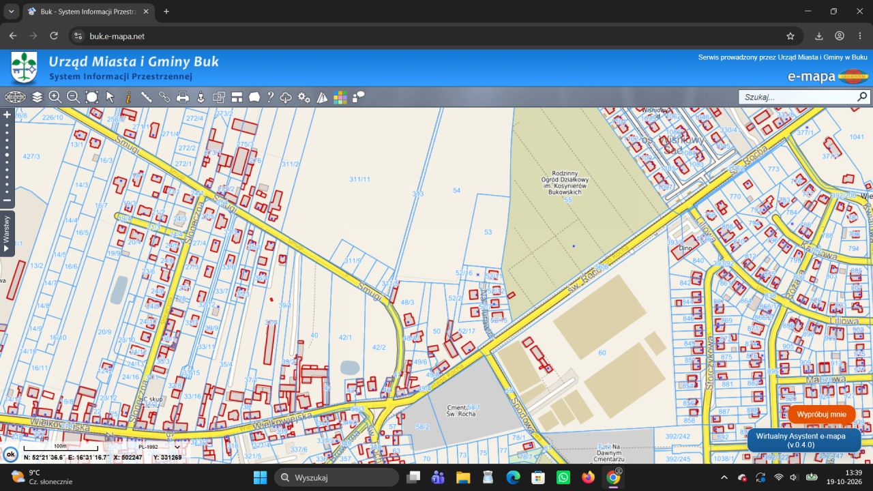The height and width of the screenshot is (491, 873).
Task: Select the zoom out magnifier tool
Action: click(x=74, y=97)
